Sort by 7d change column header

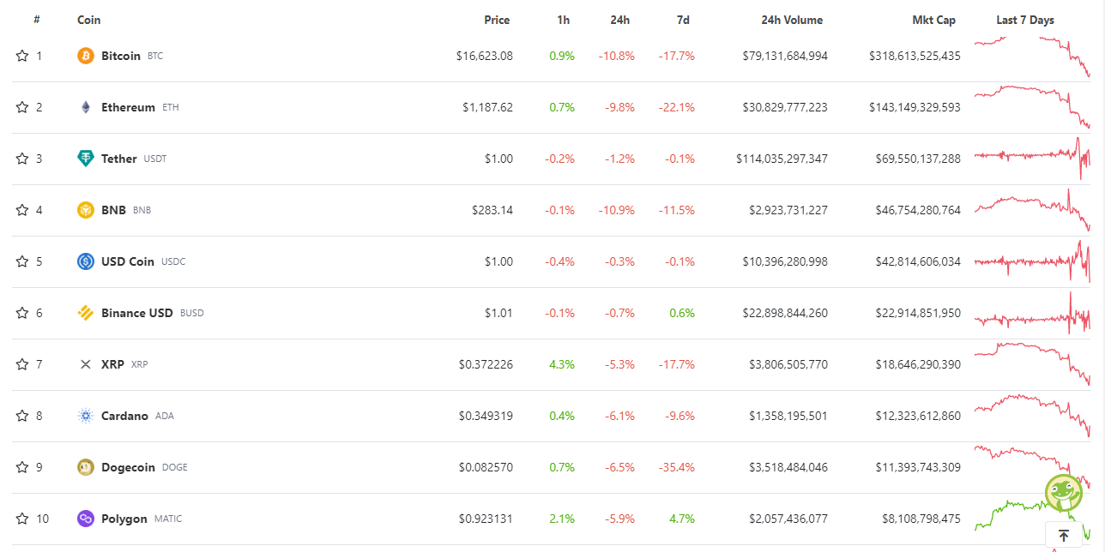(683, 20)
